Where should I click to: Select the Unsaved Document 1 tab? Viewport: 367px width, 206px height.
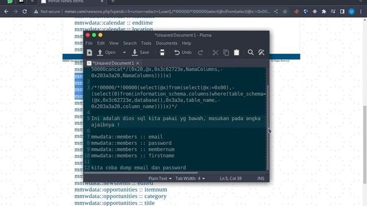tap(113, 64)
